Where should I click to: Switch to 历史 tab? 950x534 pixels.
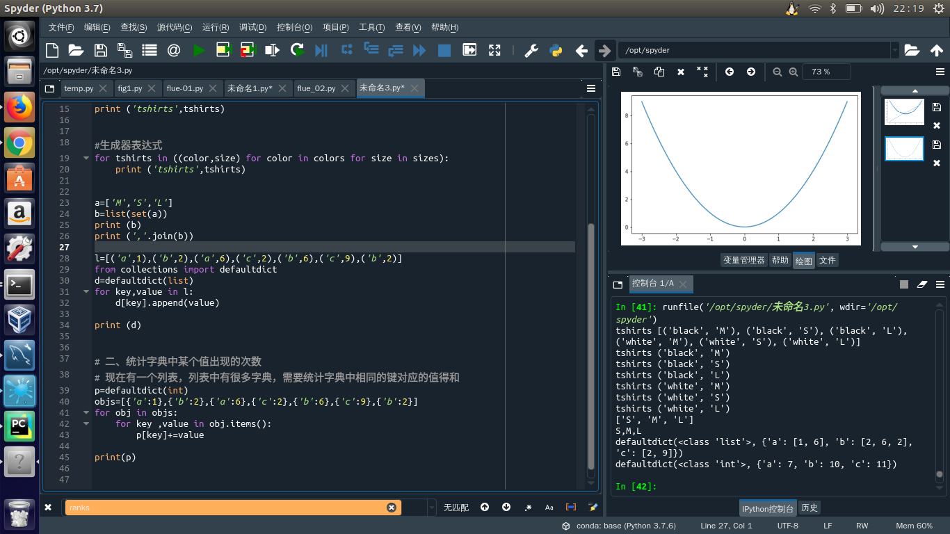(x=810, y=508)
